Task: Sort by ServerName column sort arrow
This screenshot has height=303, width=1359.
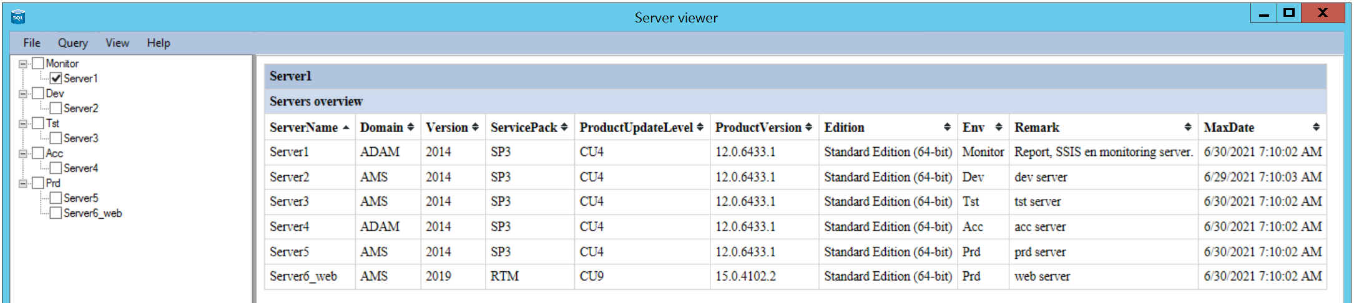Action: [346, 128]
